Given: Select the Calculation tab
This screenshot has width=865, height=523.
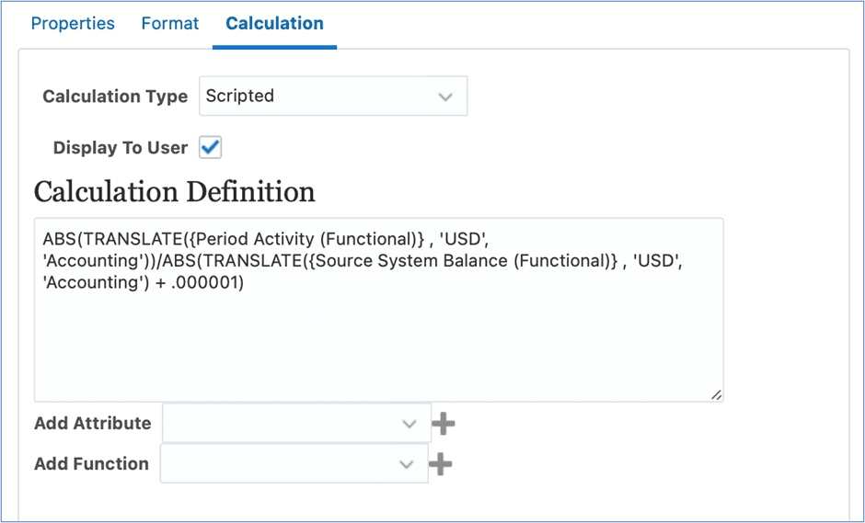Looking at the screenshot, I should (x=275, y=24).
